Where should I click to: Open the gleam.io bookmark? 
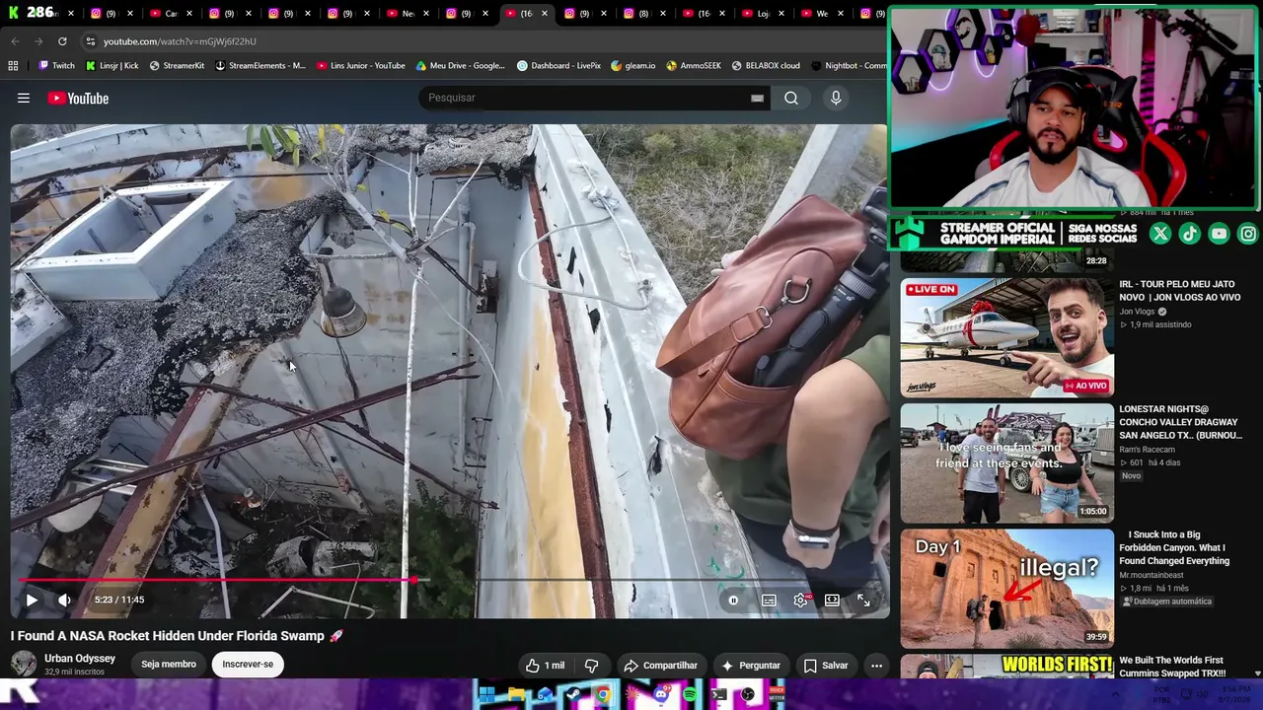point(633,66)
